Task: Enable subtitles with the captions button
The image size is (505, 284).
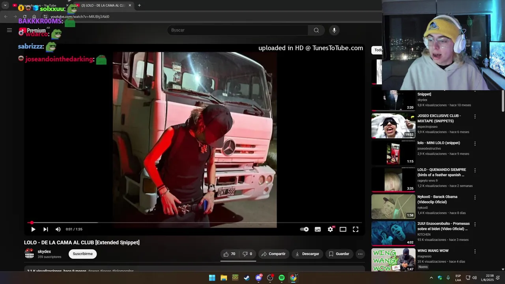Action: pos(318,229)
